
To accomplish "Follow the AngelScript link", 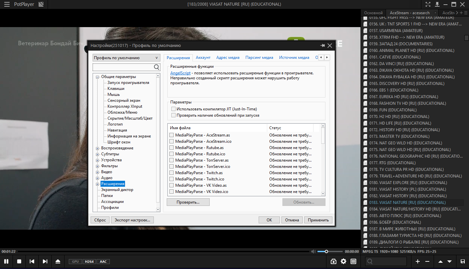I will [180, 73].
